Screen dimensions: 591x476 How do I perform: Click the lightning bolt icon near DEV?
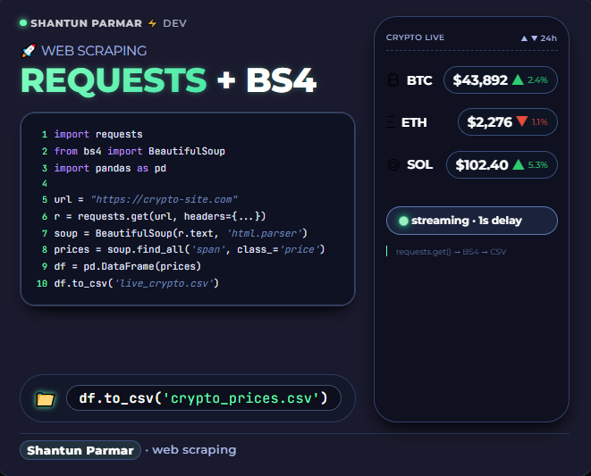click(152, 22)
